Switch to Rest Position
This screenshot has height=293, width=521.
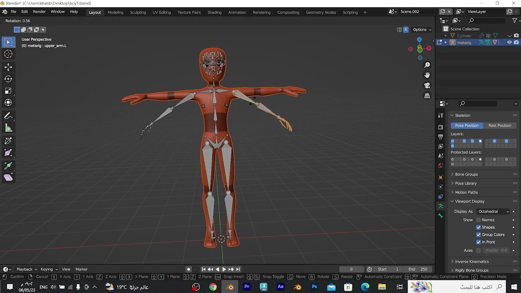point(499,126)
